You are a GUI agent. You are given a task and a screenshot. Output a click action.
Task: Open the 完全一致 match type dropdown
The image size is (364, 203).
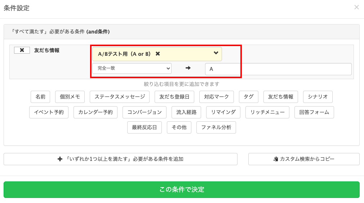132,68
